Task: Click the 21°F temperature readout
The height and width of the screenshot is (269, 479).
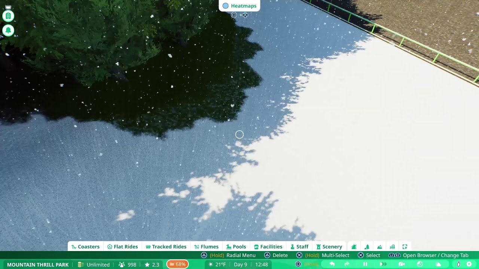Action: tap(217, 265)
